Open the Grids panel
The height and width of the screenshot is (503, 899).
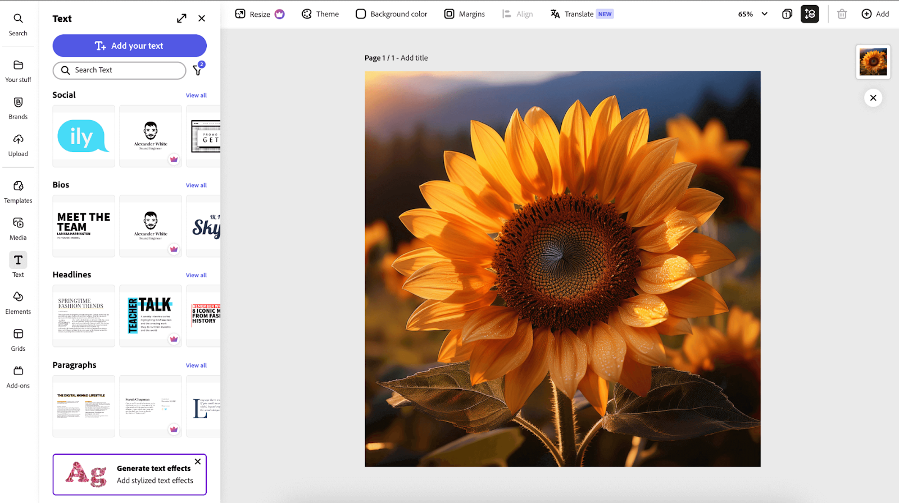[x=18, y=340]
